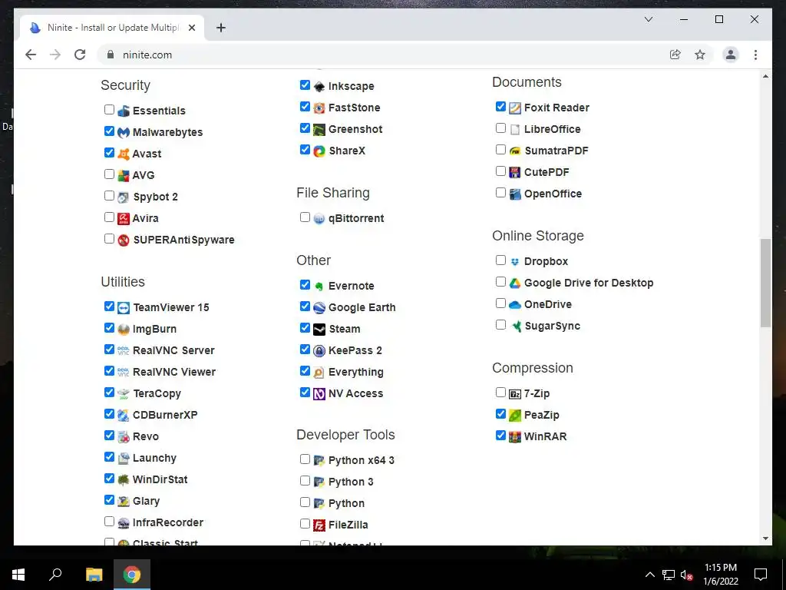786x590 pixels.
Task: Click the ShareX icon
Action: pos(319,151)
